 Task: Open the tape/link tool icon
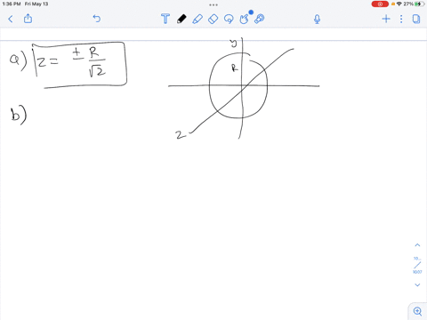pyautogui.click(x=260, y=19)
